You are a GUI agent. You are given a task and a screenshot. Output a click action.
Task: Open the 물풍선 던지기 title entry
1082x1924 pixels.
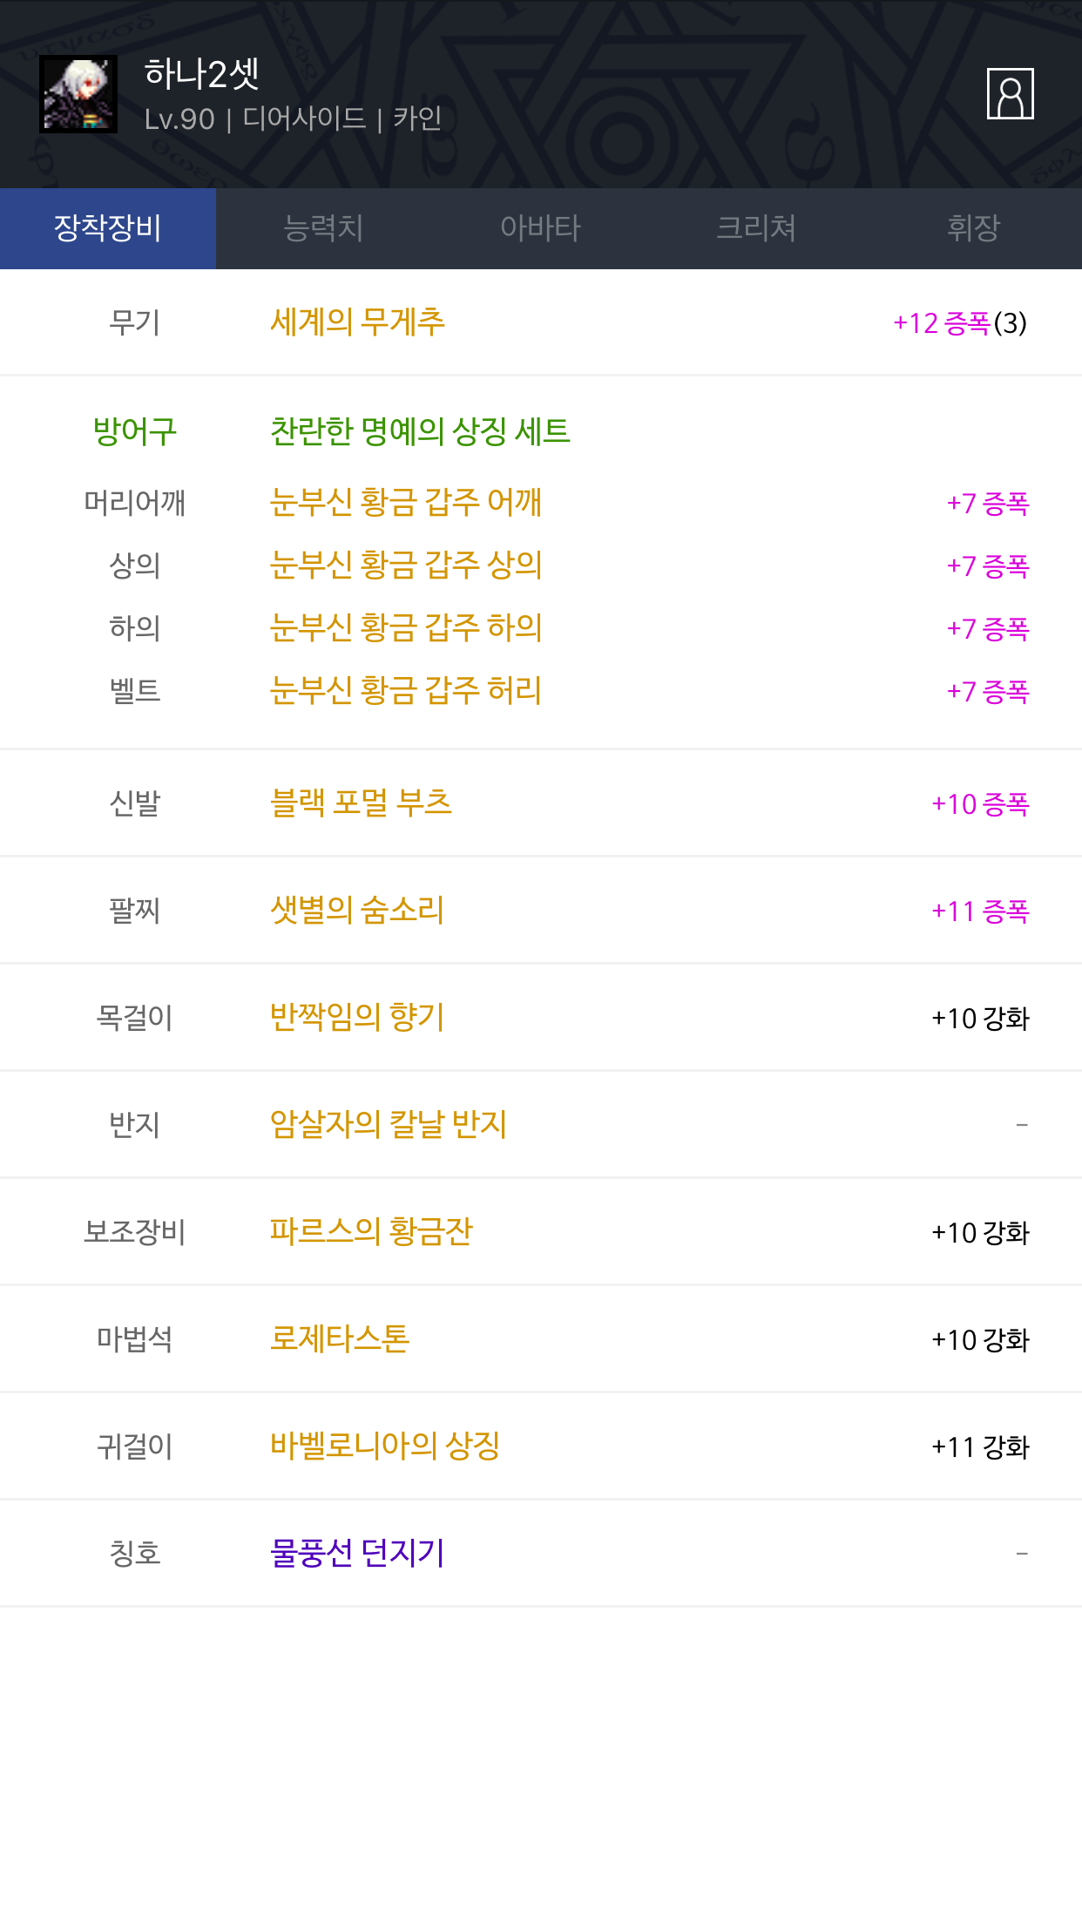coord(357,1554)
